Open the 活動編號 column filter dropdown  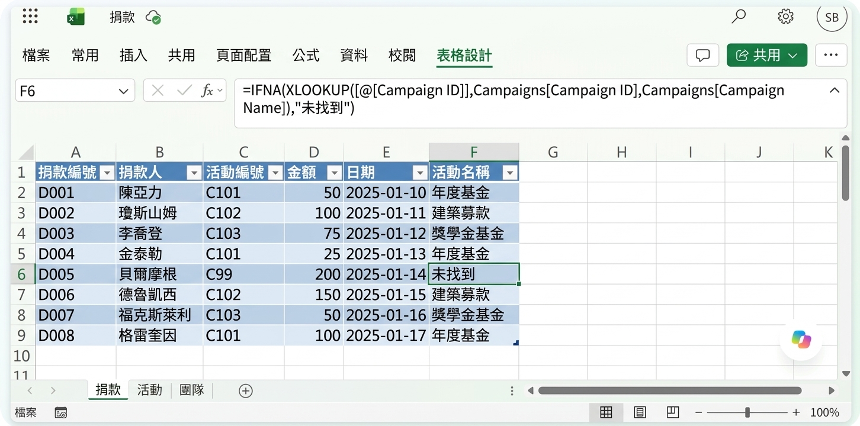275,172
